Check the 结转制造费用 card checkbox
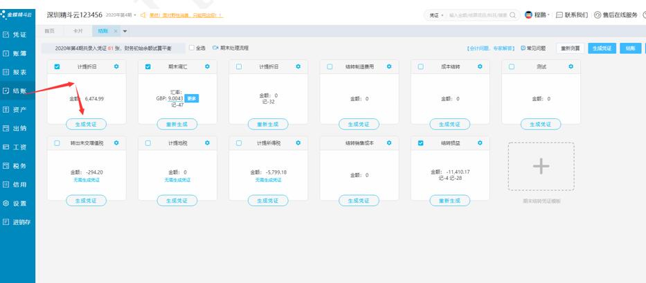This screenshot has height=283, width=646. coord(330,66)
